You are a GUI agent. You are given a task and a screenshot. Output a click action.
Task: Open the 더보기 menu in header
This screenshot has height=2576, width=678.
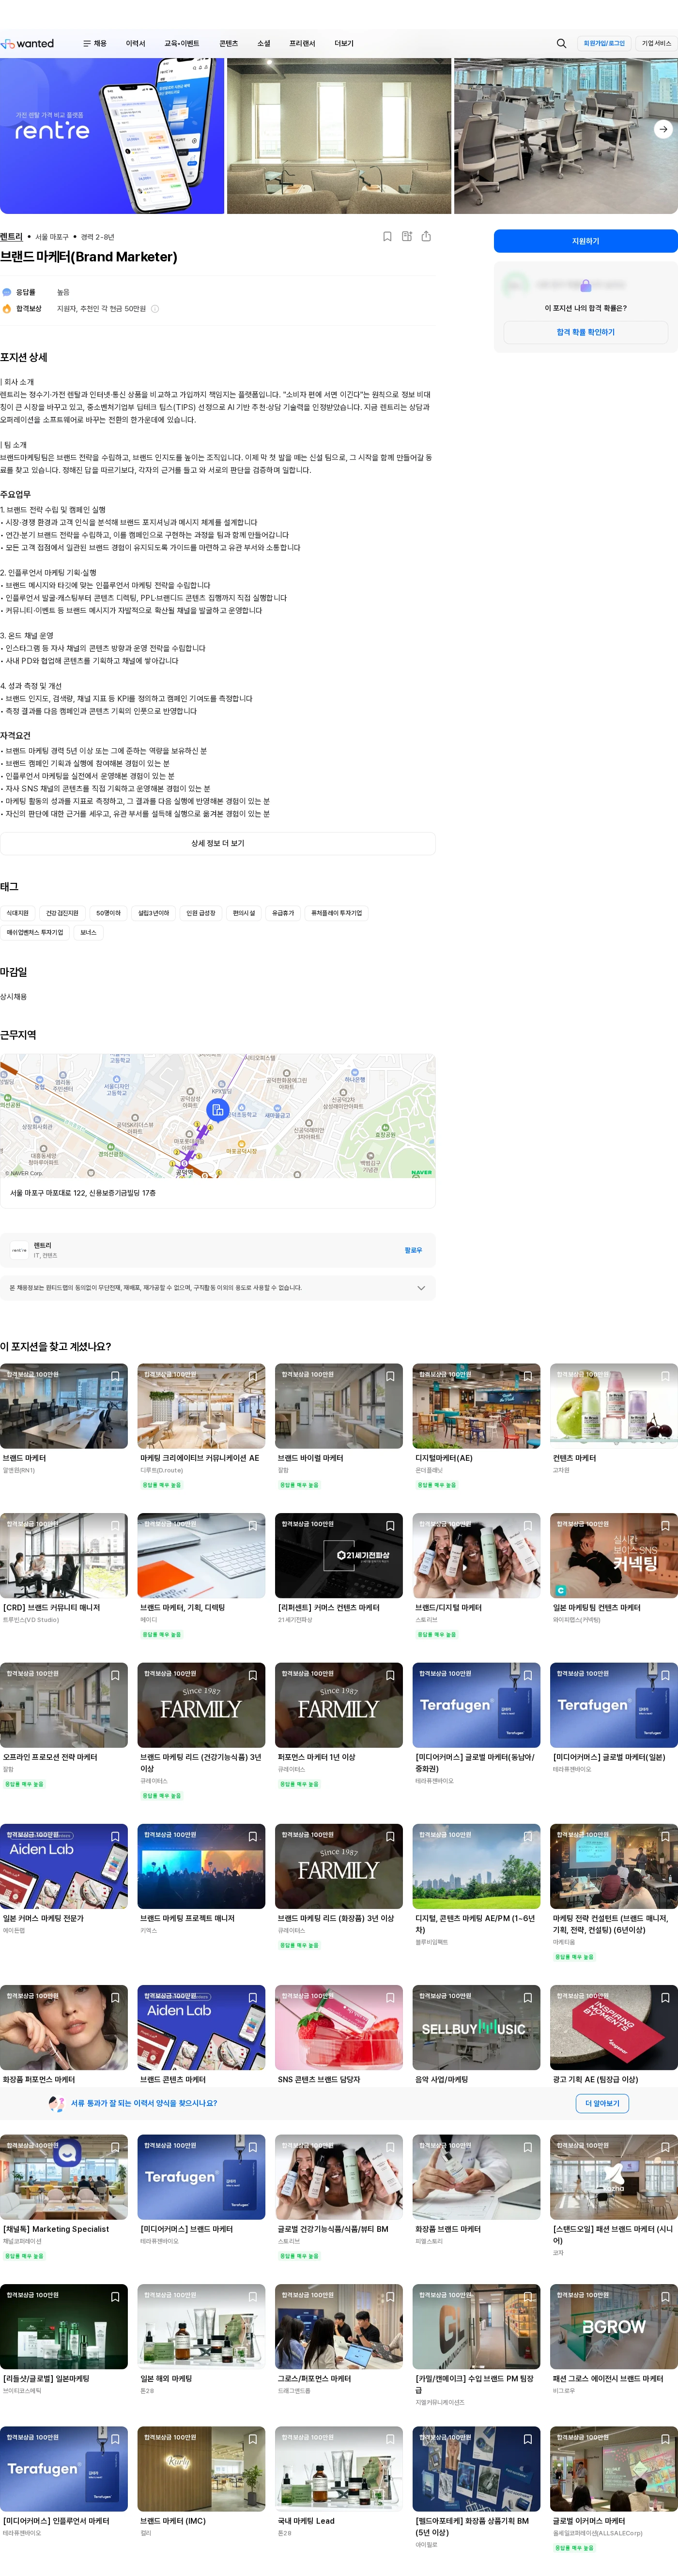pos(344,43)
